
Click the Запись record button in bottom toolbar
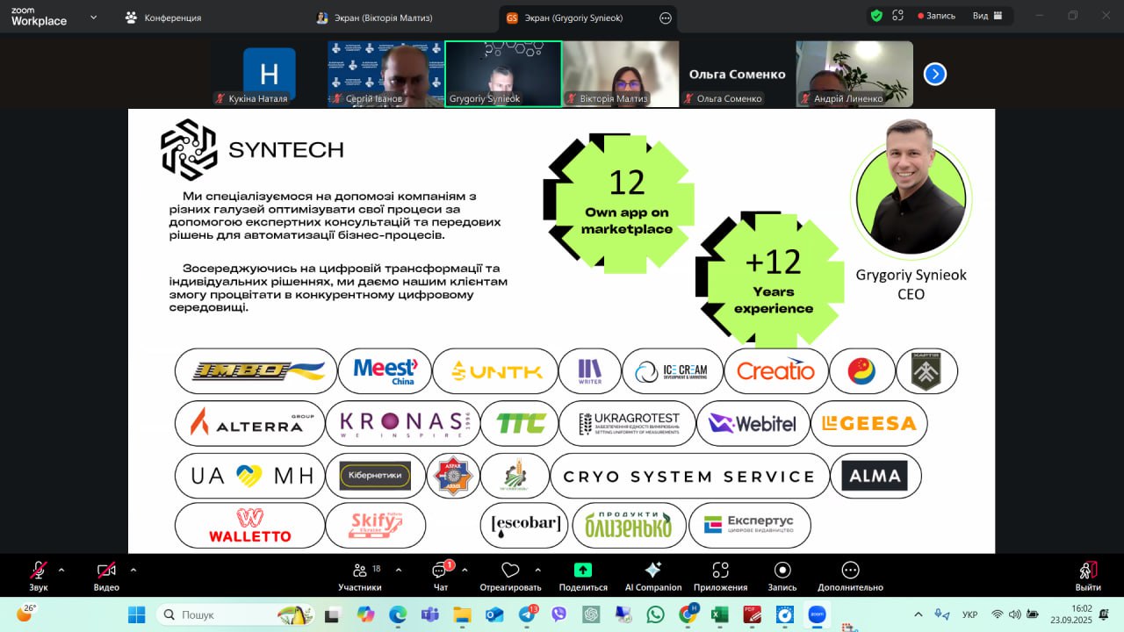782,576
